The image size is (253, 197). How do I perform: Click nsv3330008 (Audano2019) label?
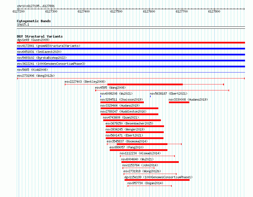188,99
